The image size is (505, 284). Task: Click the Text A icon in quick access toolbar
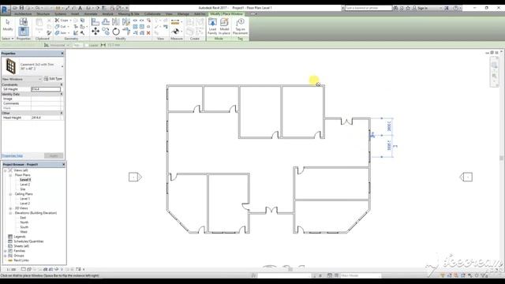[80, 8]
